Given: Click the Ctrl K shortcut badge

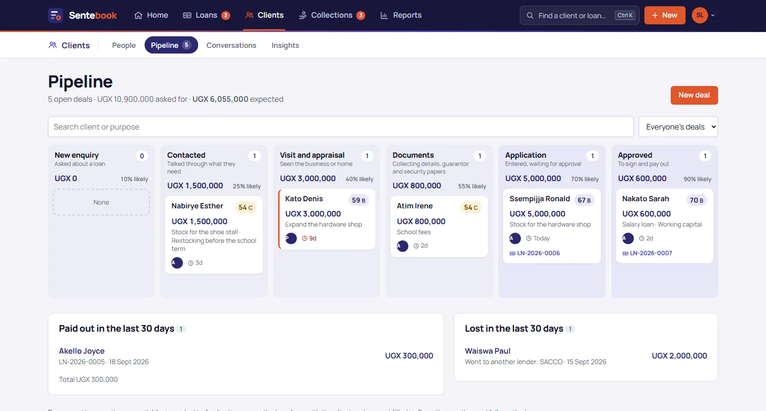Looking at the screenshot, I should pyautogui.click(x=625, y=15).
